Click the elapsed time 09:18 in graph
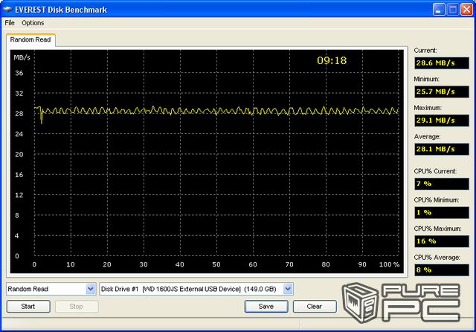The height and width of the screenshot is (332, 476). [332, 60]
